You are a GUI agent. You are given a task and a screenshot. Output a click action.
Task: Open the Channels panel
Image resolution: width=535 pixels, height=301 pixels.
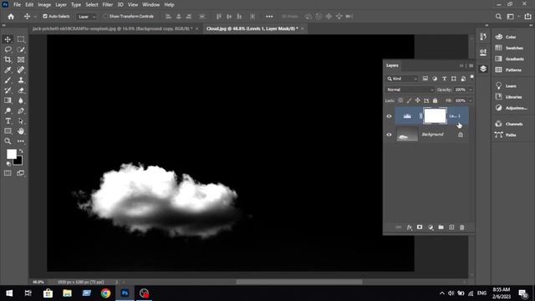tap(510, 124)
